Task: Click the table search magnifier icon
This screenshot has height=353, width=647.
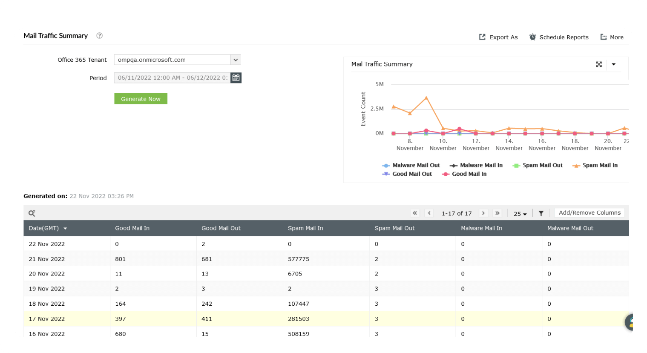Action: pos(32,213)
